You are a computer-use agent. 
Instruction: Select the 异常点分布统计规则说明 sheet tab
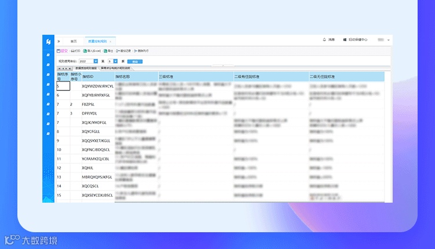pyautogui.click(x=115, y=68)
